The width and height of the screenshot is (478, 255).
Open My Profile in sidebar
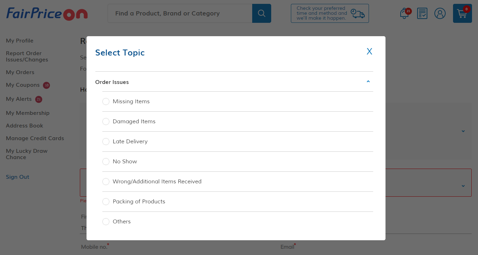click(x=20, y=41)
